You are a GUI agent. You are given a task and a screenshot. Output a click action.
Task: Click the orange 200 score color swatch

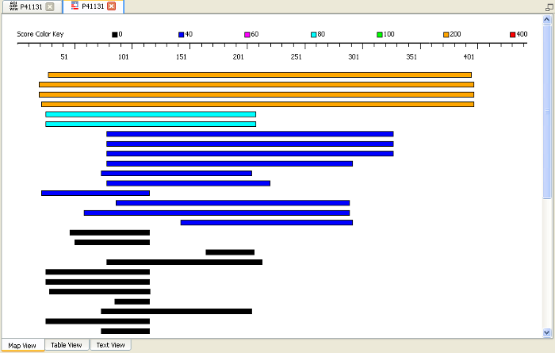coord(446,35)
